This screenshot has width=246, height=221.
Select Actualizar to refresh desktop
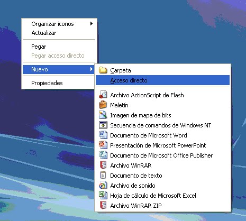click(x=59, y=33)
